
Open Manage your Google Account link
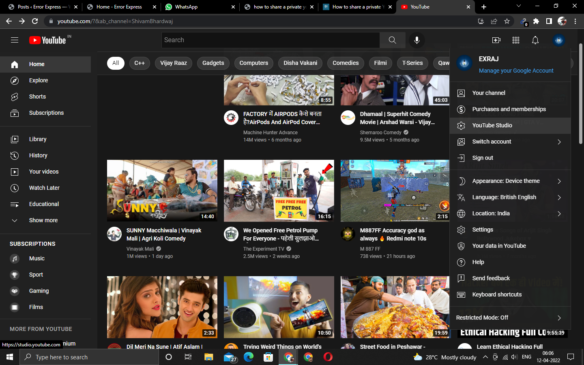(x=516, y=71)
